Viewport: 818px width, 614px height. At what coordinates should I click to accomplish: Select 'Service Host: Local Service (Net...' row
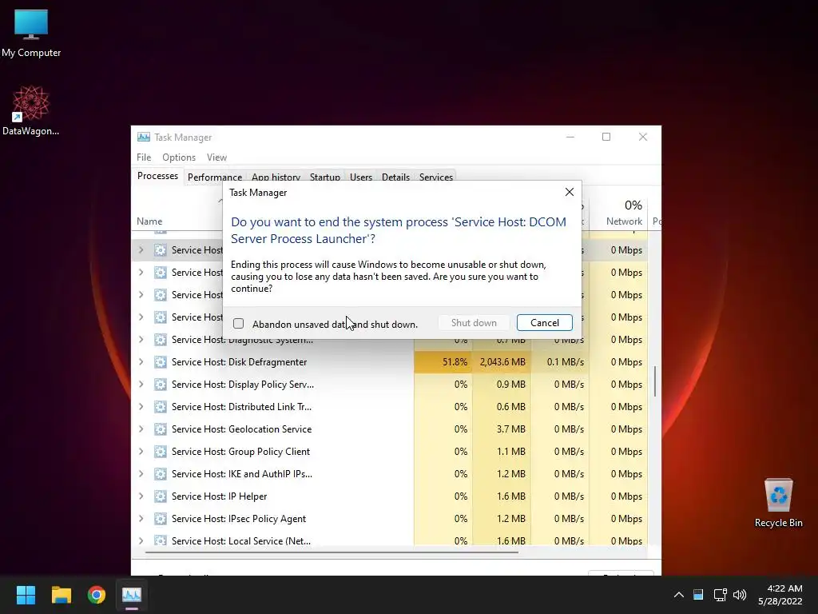pyautogui.click(x=390, y=540)
